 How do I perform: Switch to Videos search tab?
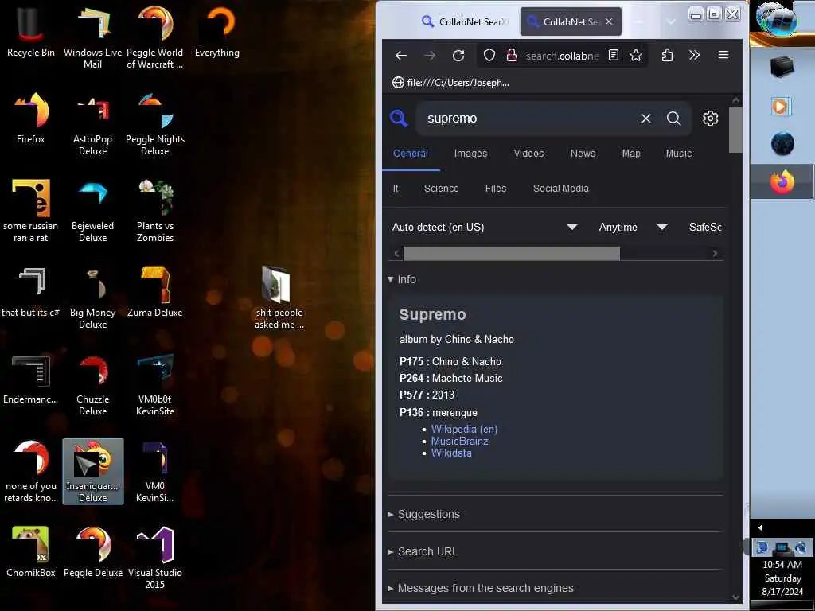[x=528, y=154]
